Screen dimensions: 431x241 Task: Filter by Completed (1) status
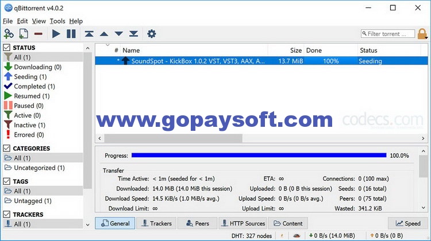(43, 86)
